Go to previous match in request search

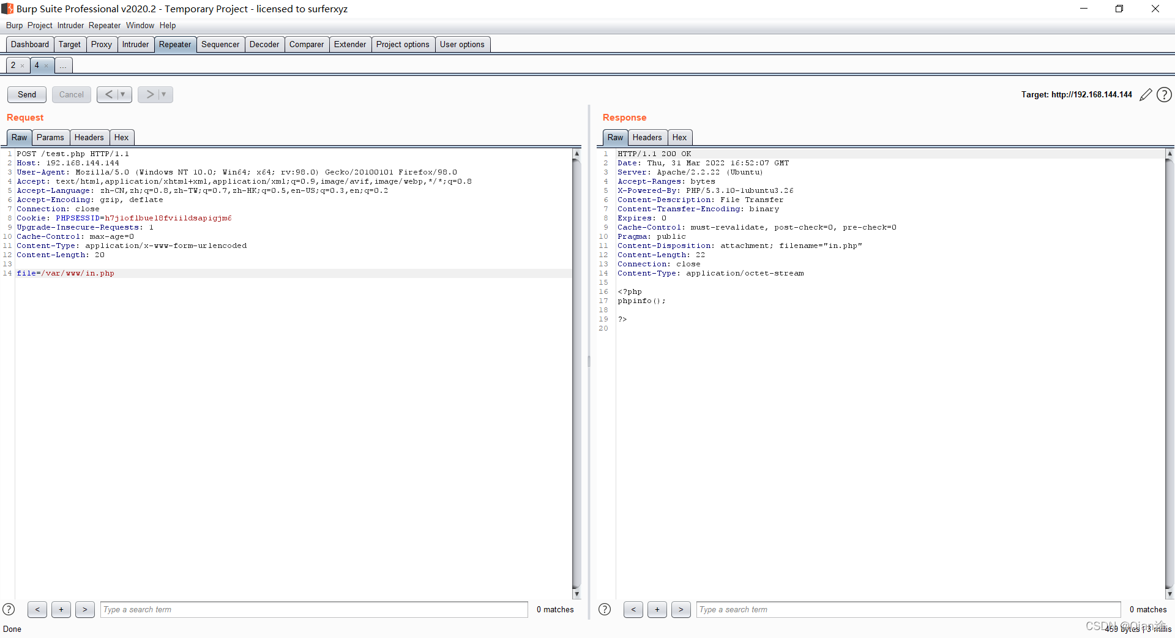click(37, 609)
